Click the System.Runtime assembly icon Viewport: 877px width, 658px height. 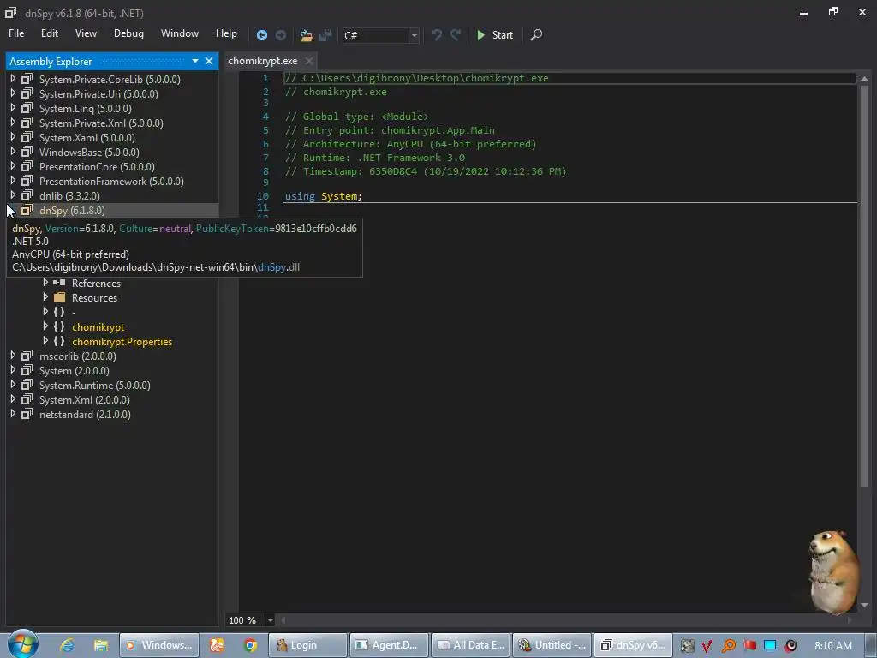pos(27,385)
